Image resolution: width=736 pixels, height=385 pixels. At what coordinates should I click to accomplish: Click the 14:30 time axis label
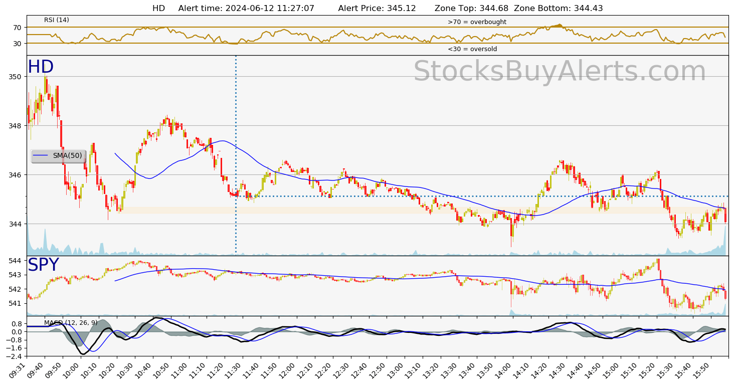coord(559,370)
